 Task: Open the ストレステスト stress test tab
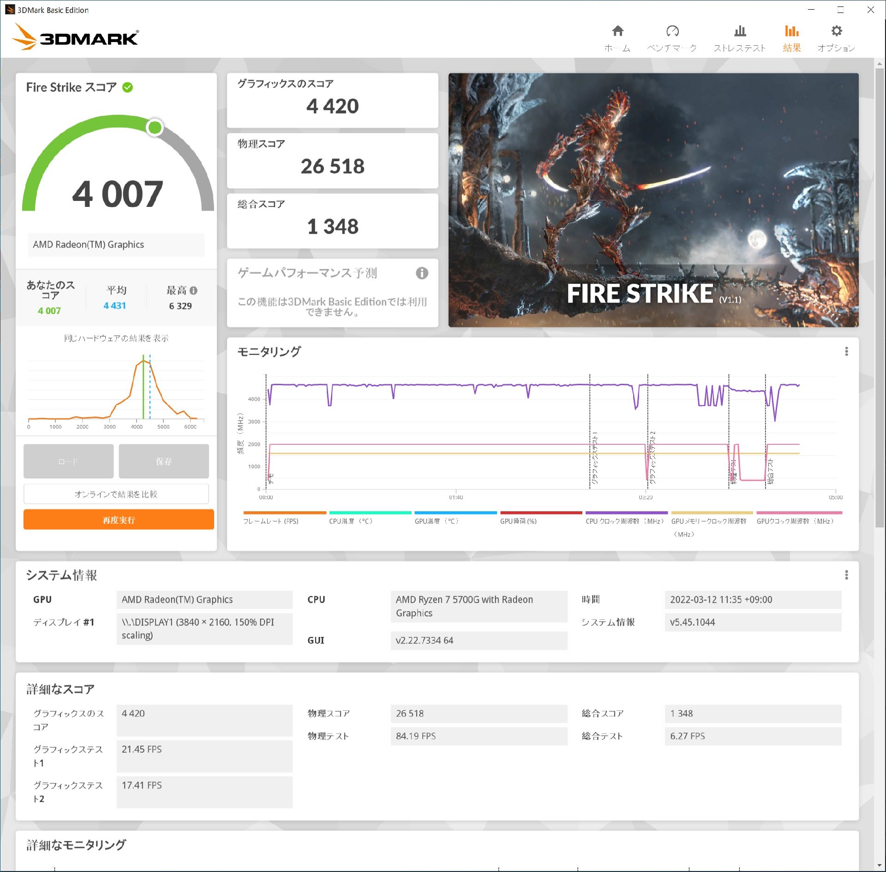(x=740, y=38)
